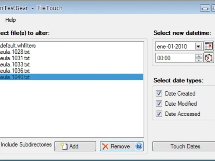Expand the ene-01-2010 date dropdown
Image resolution: width=215 pixels, height=161 pixels.
(198, 46)
